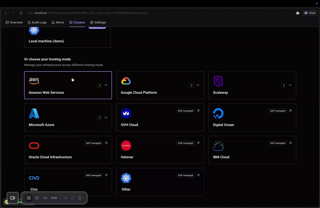This screenshot has height=208, width=320.
Task: Click the Civo logo icon
Action: (34, 178)
